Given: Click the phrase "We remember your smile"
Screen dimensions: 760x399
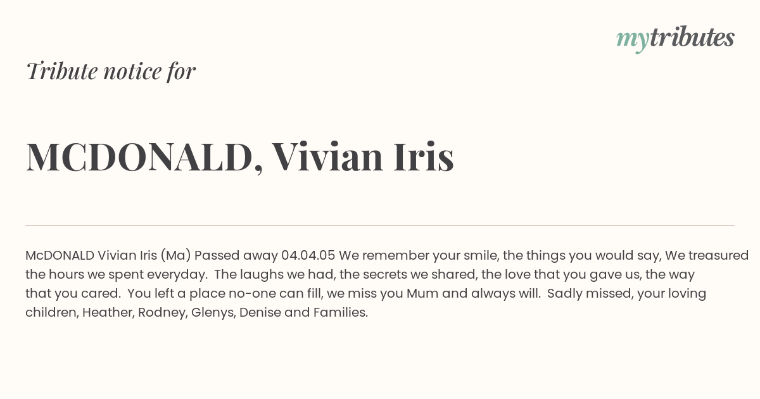Looking at the screenshot, I should [417, 255].
